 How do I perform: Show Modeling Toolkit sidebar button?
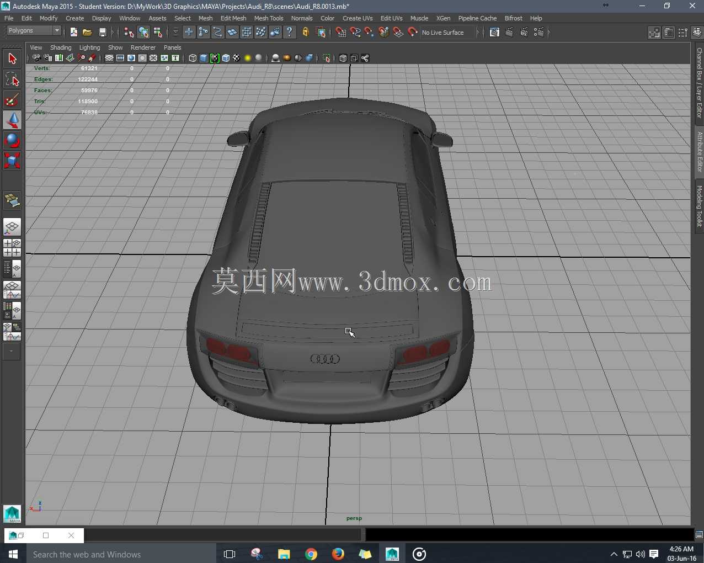coord(654,33)
